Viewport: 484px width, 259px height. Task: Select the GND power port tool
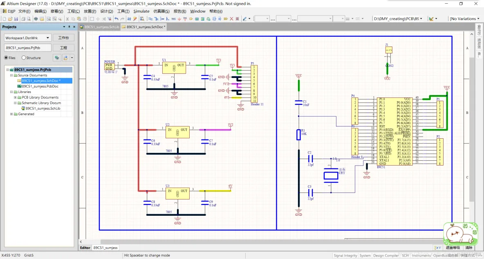click(179, 19)
